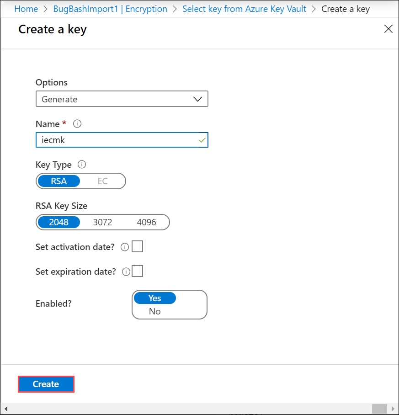Open BugBashImport1 Encryption breadcrumb
Screen dimensions: 399x415
[x=110, y=9]
